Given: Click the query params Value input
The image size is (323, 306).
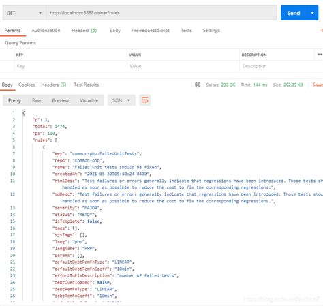Looking at the screenshot, I should 183,66.
